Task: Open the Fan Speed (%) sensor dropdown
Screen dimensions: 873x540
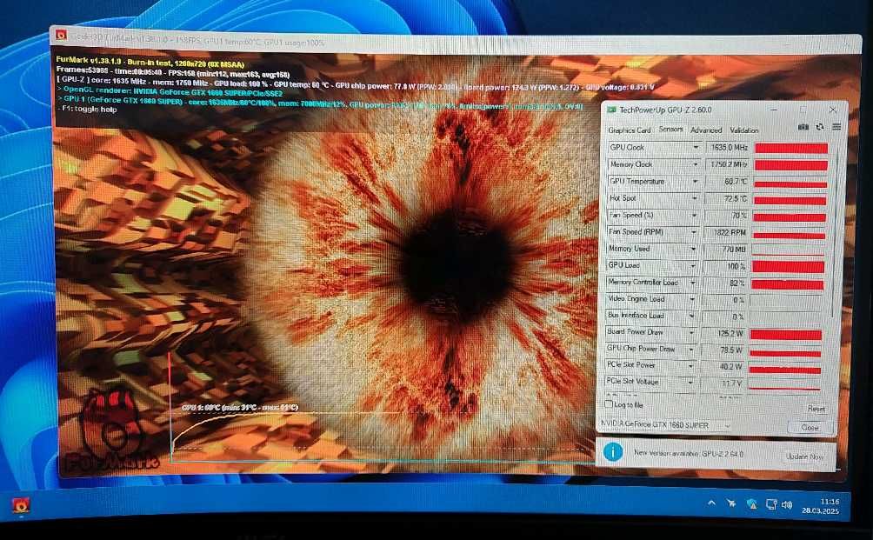Action: coord(694,215)
